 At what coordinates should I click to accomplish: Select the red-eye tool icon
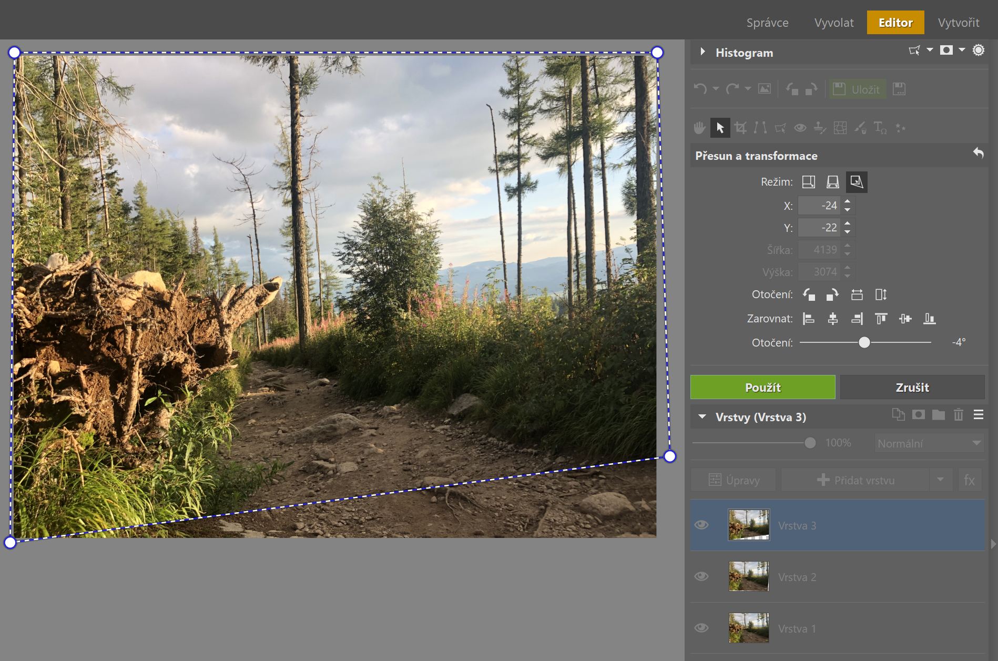(x=800, y=128)
